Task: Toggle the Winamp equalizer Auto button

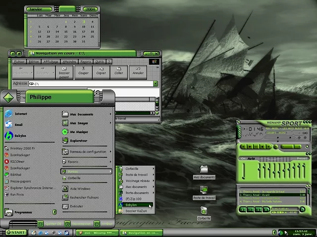Action: tap(251, 158)
